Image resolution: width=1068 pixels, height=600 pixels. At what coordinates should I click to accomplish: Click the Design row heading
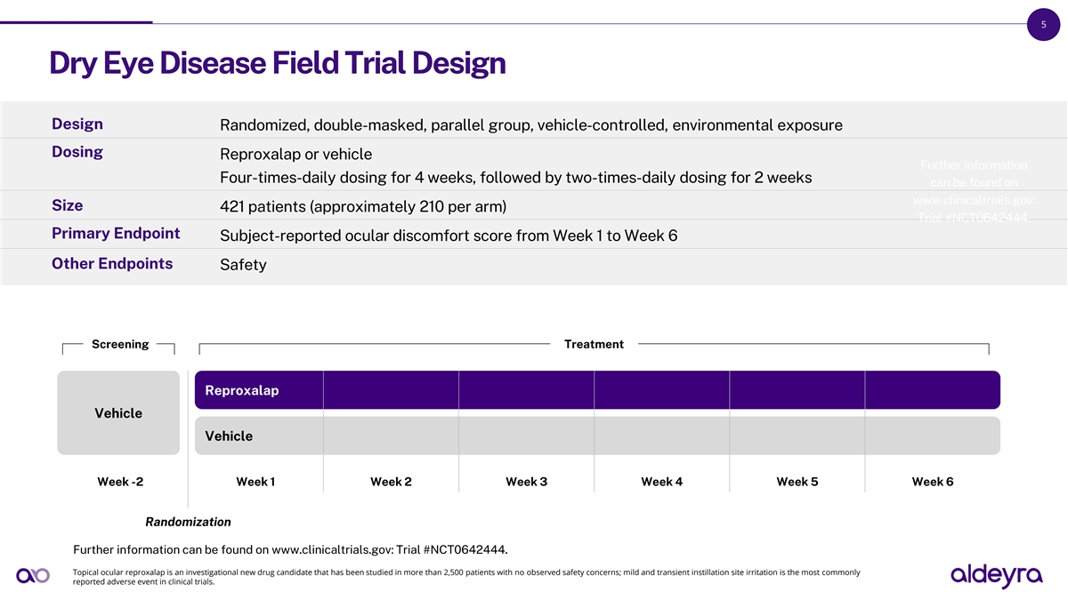pos(77,124)
